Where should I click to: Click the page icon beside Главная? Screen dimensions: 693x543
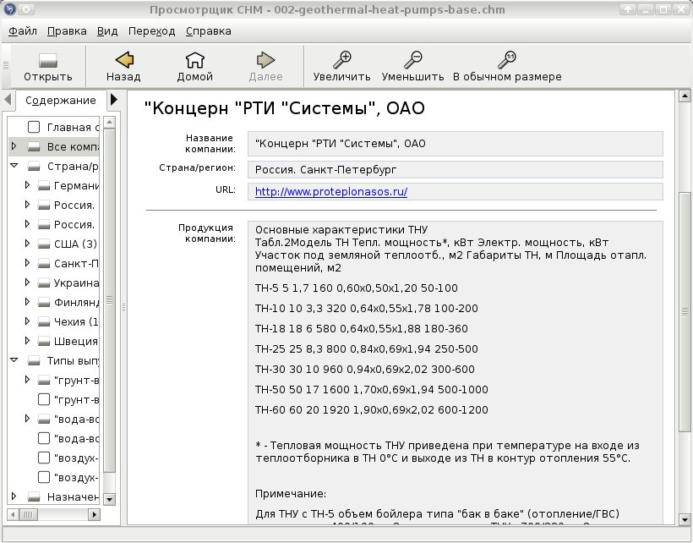click(34, 127)
